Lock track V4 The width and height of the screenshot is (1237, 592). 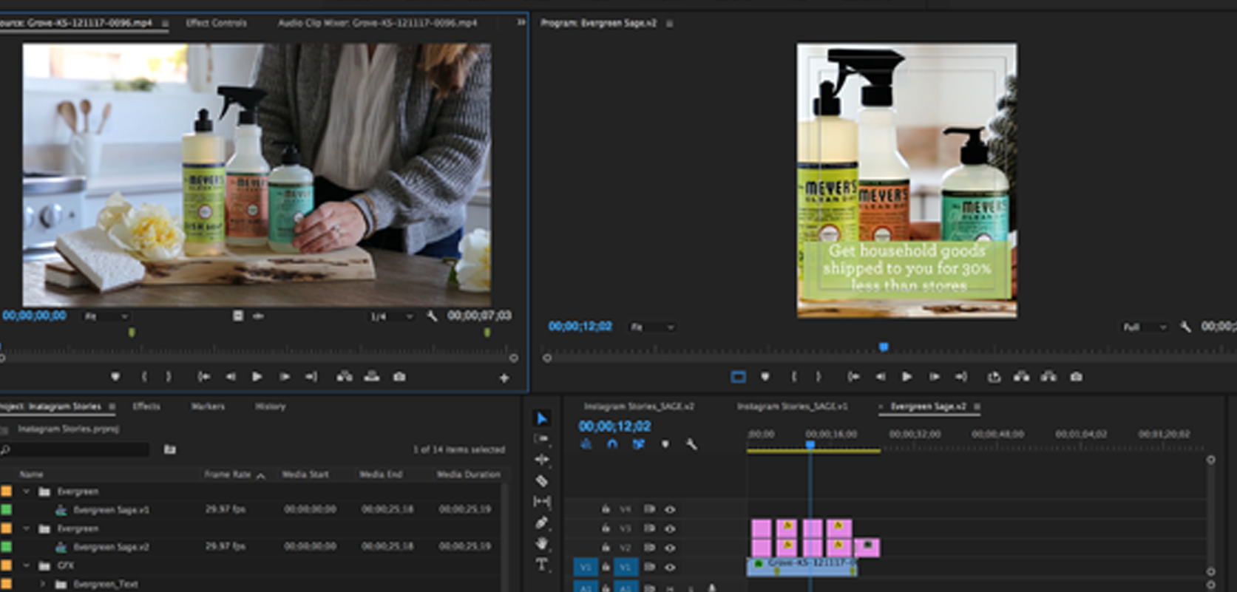click(x=606, y=509)
